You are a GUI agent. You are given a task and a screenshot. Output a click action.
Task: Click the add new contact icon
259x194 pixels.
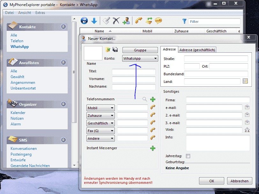tap(126, 21)
